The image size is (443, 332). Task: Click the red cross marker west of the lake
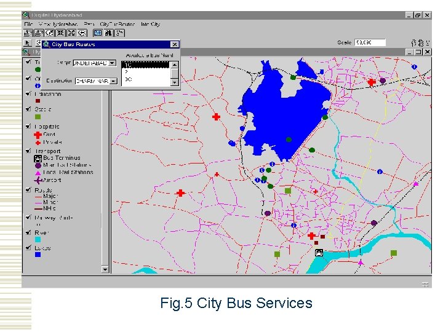click(216, 117)
